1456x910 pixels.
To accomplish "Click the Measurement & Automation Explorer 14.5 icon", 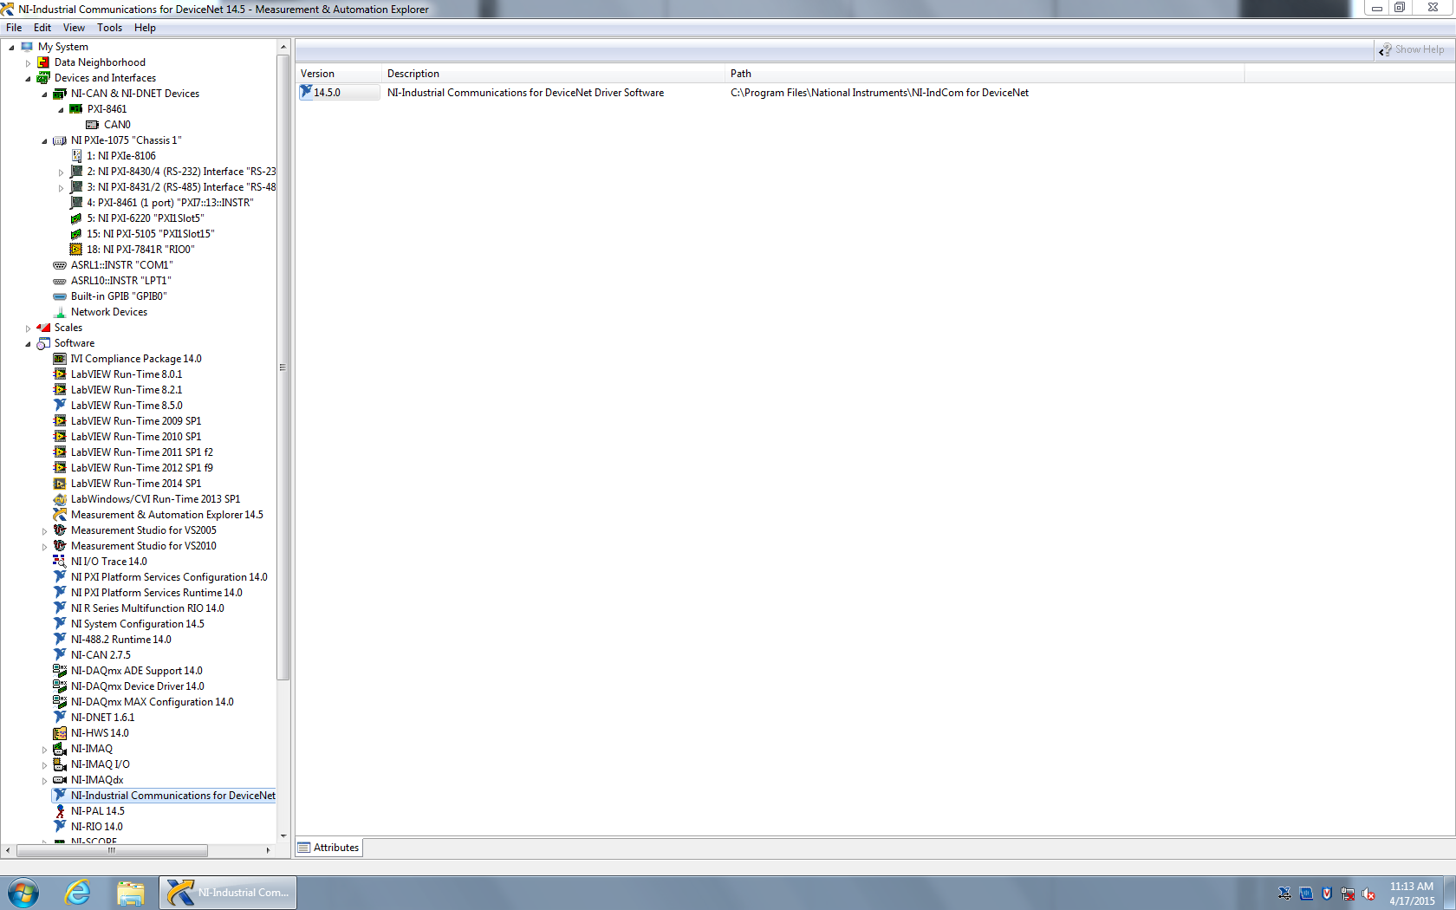I will click(x=60, y=515).
